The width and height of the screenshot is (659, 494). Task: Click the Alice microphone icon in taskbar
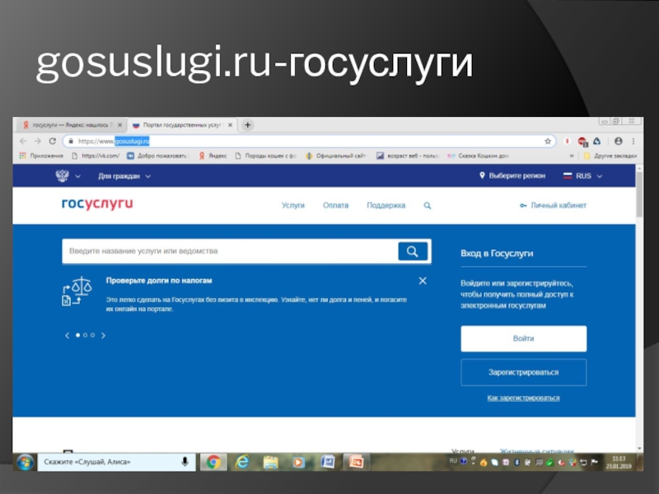point(185,462)
